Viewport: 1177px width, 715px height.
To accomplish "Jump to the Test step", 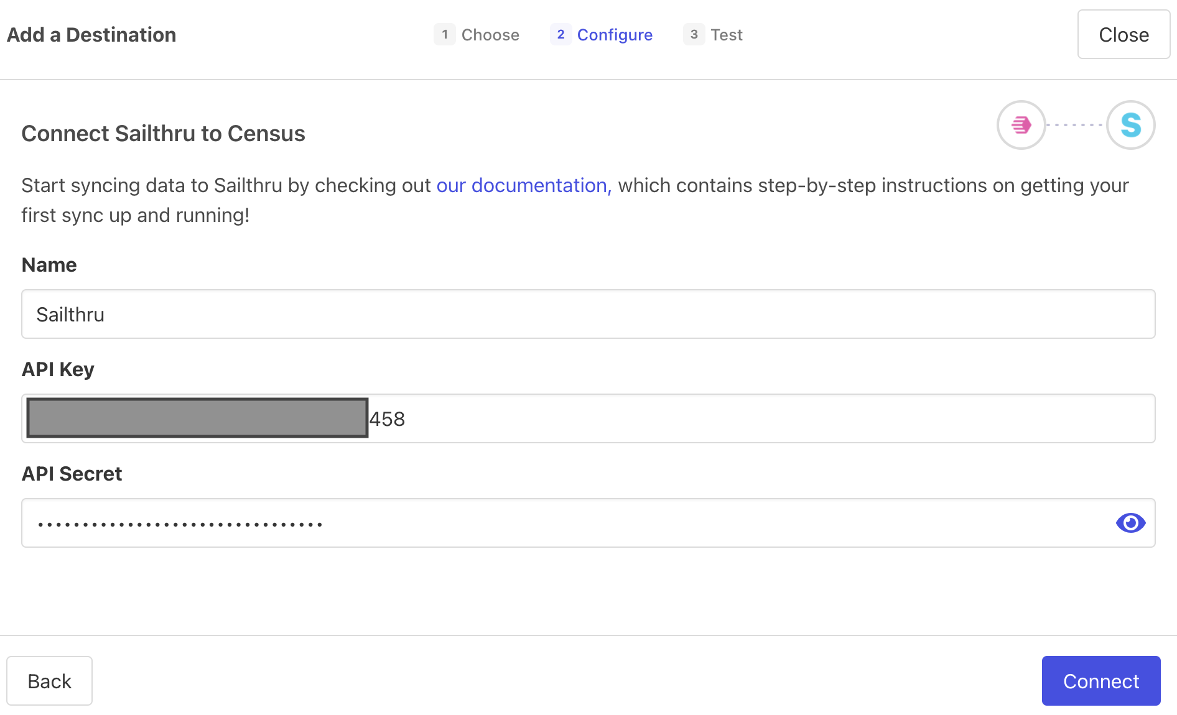I will [727, 35].
